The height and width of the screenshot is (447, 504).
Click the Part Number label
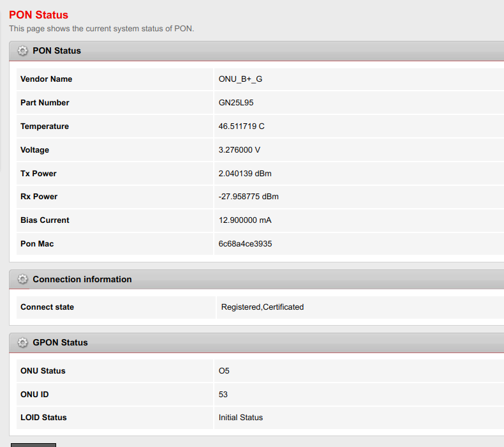click(45, 103)
